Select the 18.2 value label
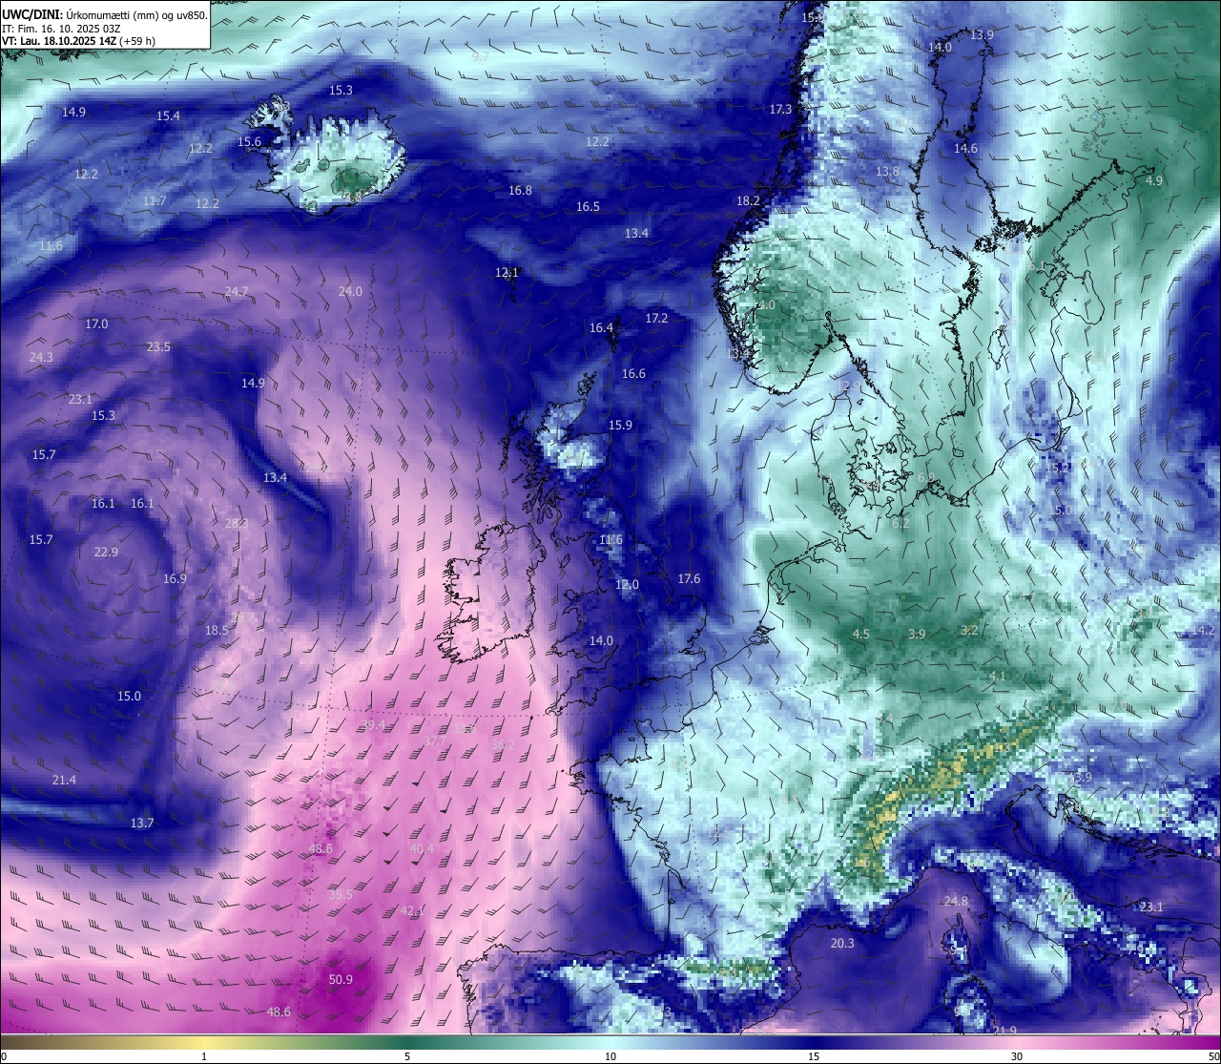 tap(748, 200)
